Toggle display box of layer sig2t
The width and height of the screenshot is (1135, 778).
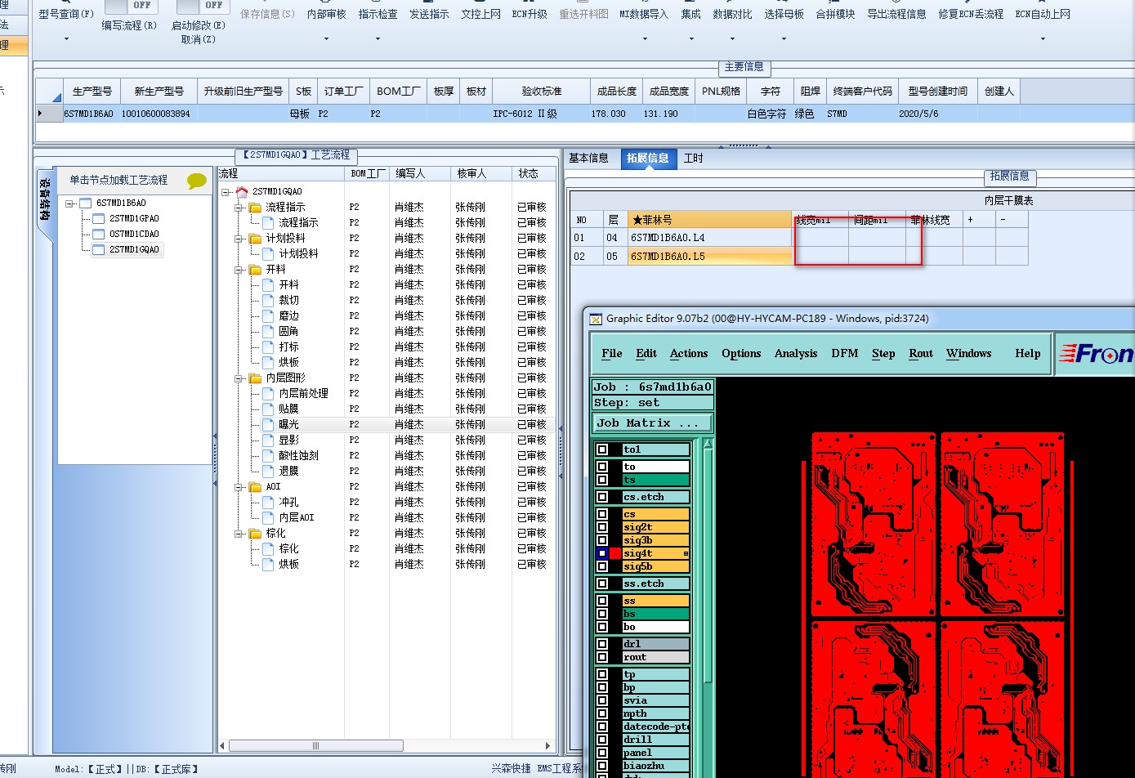(x=602, y=527)
